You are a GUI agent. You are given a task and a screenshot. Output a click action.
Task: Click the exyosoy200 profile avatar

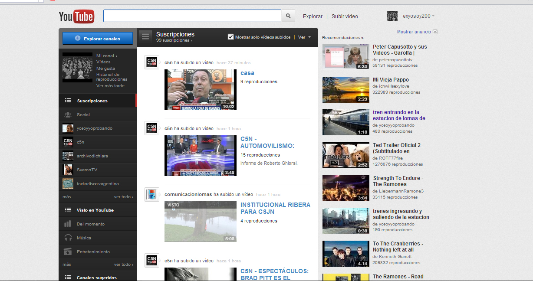pos(392,16)
